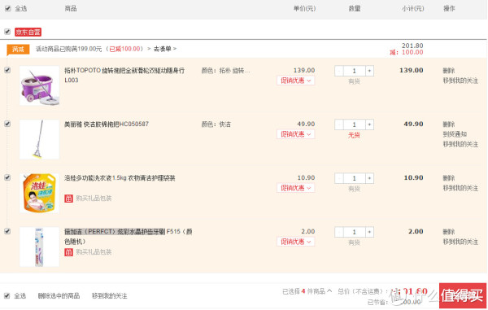
Task: Open 购买礼品包装 for 洛娃 detergent
Action: (x=94, y=199)
